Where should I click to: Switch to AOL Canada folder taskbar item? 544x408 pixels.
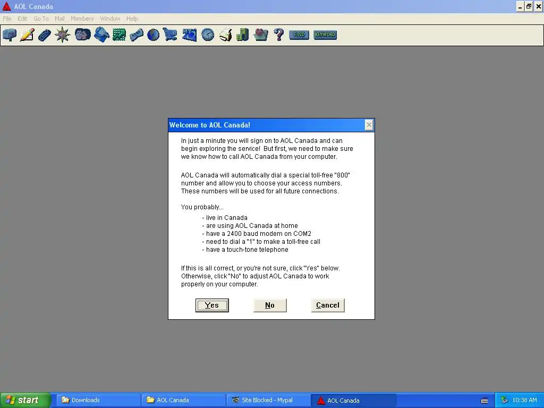tap(183, 400)
